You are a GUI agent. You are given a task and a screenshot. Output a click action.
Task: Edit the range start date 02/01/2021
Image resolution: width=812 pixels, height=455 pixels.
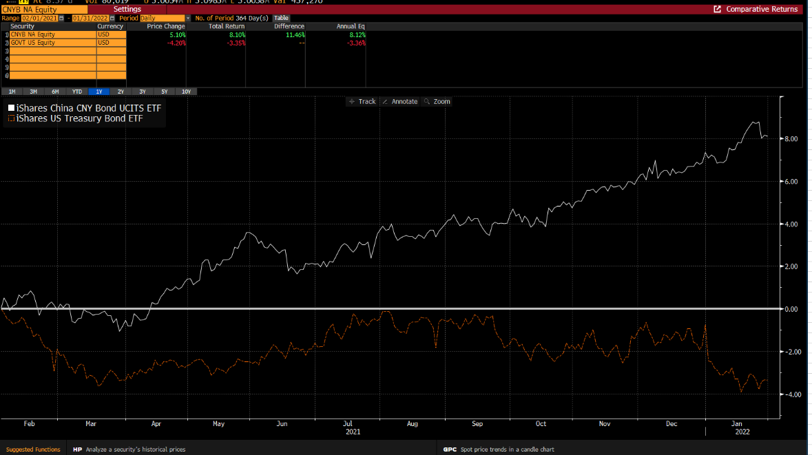pyautogui.click(x=39, y=18)
